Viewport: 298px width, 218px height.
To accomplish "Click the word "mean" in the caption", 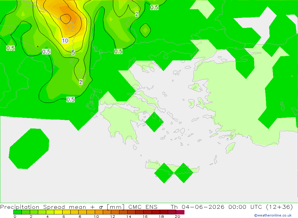I will 77,207.
